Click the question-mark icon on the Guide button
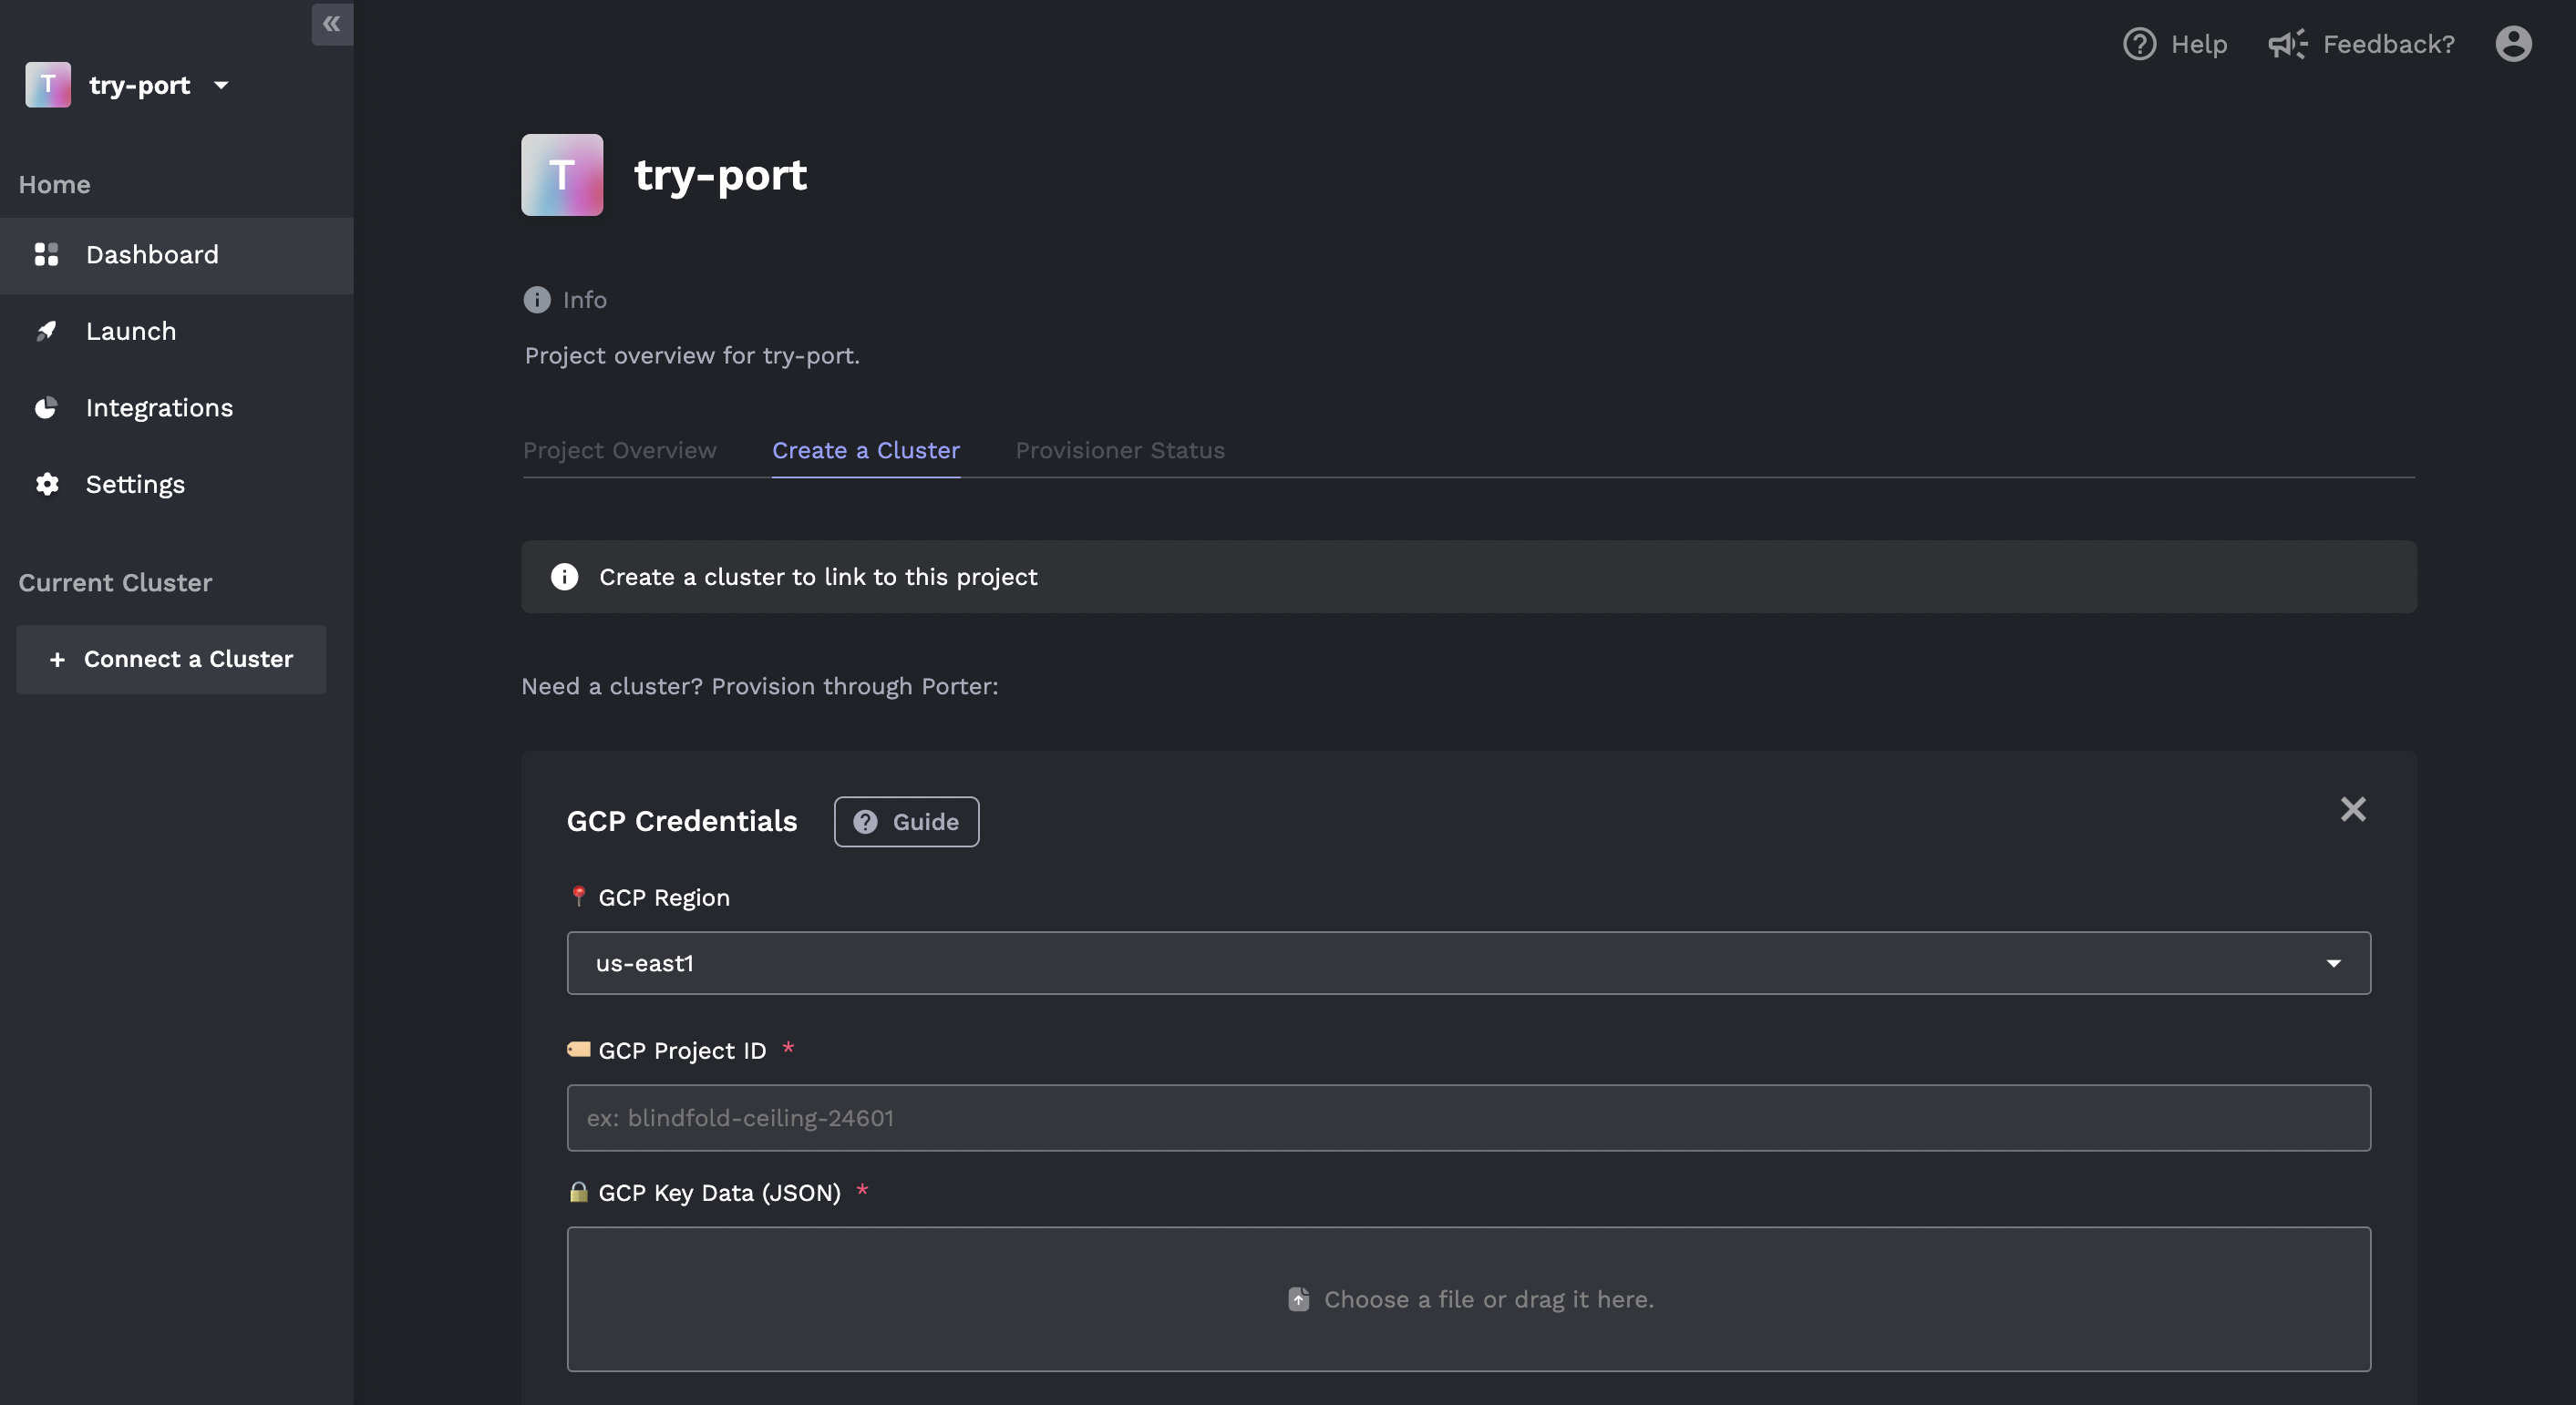Screen dimensions: 2576x1405 point(865,822)
